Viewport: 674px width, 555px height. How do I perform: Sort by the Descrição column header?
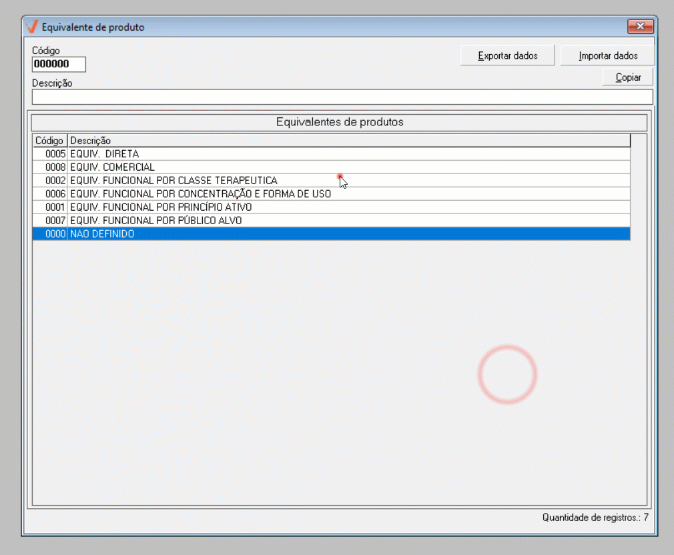click(x=348, y=141)
